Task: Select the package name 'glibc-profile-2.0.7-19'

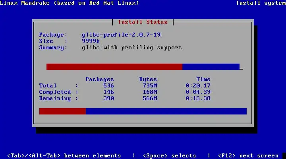Action: pyautogui.click(x=121, y=35)
